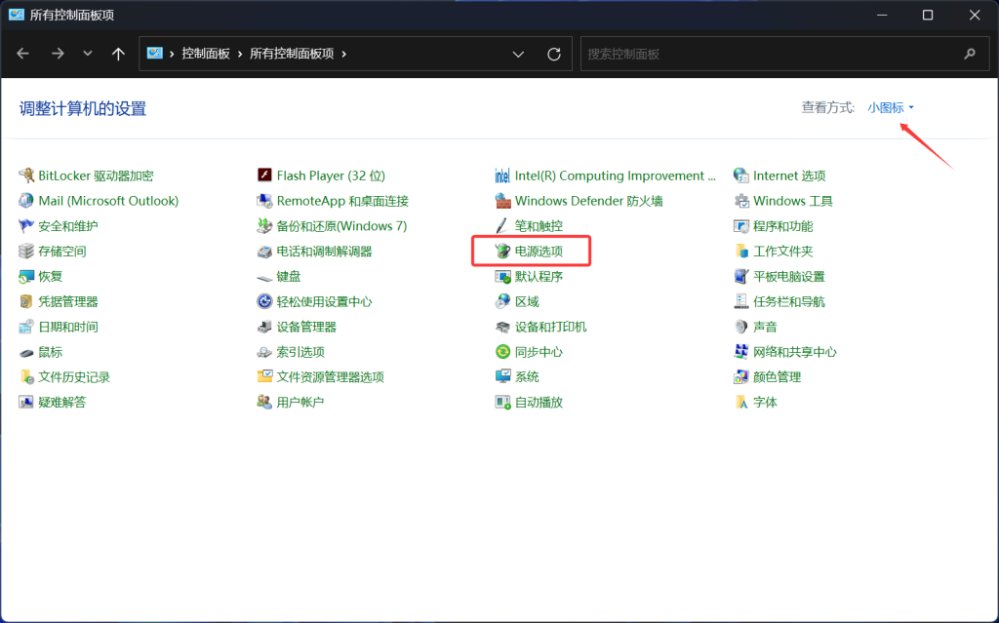Open 平板电脑设置 link
Screen dimensions: 999x623
(x=788, y=277)
